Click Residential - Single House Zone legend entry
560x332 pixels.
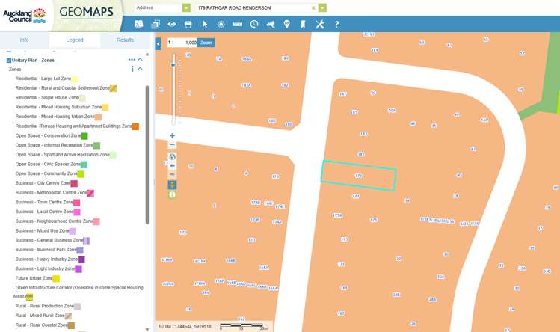tap(47, 97)
